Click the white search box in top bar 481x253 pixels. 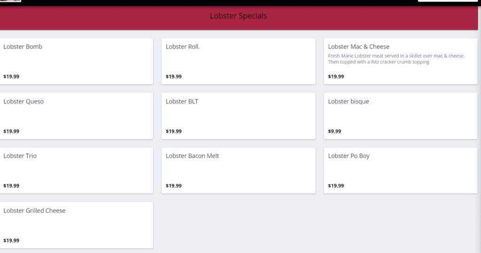tap(448, 1)
